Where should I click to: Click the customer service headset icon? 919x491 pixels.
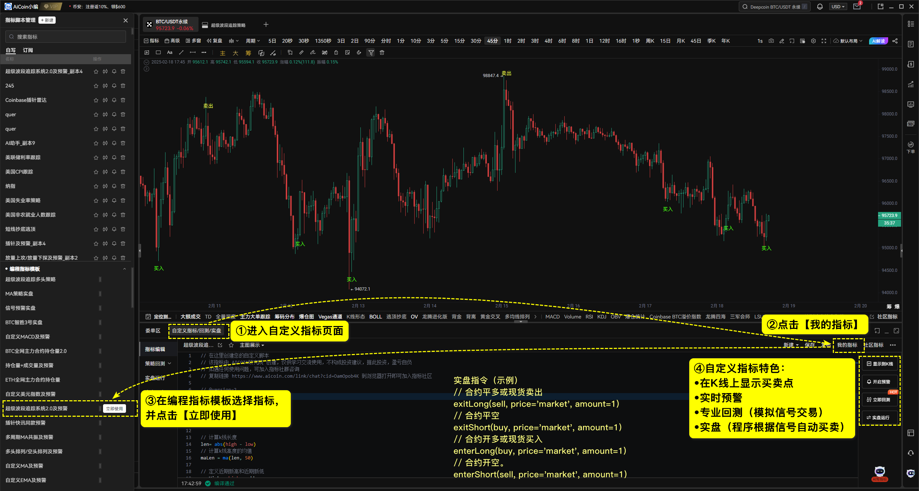click(x=911, y=453)
